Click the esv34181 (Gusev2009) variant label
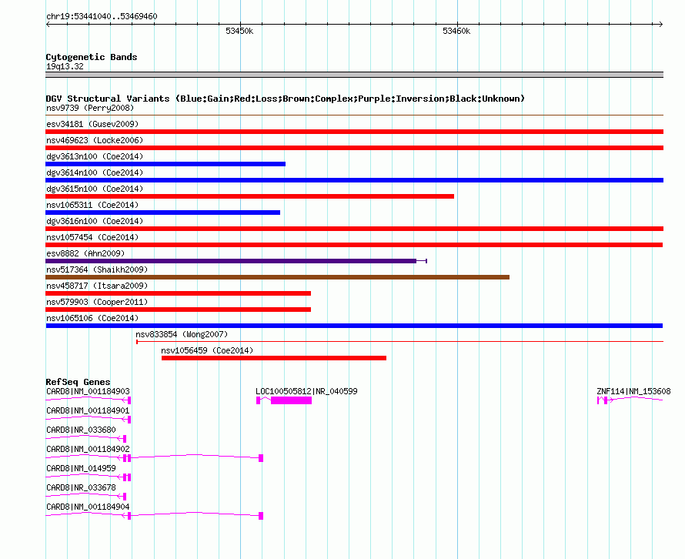The height and width of the screenshot is (559, 685). 92,124
